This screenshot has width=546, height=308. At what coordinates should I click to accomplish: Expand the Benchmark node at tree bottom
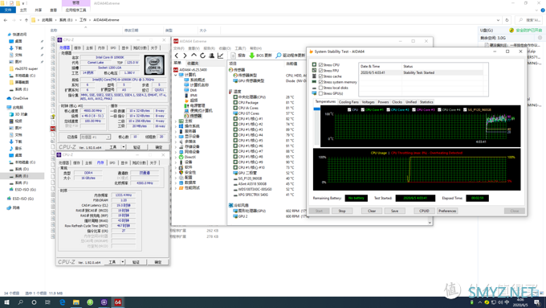tap(176, 188)
